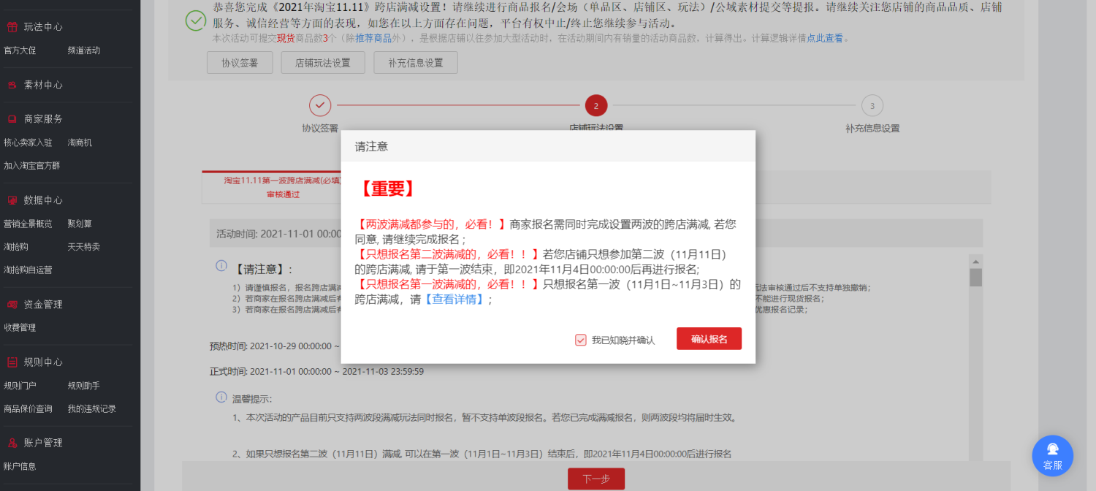Open 规则门户 in sidebar
The height and width of the screenshot is (491, 1096).
[x=20, y=386]
